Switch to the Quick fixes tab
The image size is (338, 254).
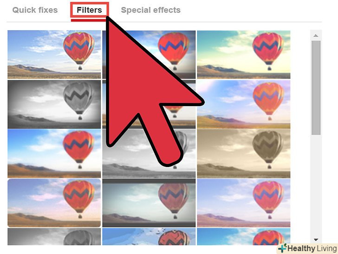pyautogui.click(x=35, y=10)
